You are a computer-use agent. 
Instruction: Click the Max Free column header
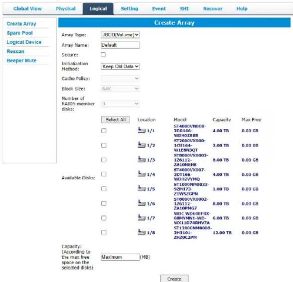251,120
